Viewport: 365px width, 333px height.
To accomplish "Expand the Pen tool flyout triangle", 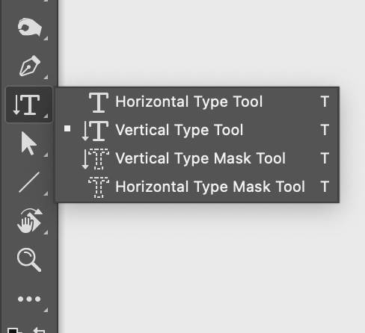I will click(x=46, y=77).
